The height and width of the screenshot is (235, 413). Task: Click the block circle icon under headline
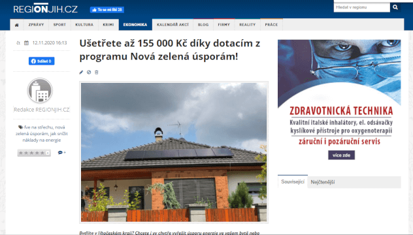pyautogui.click(x=89, y=72)
